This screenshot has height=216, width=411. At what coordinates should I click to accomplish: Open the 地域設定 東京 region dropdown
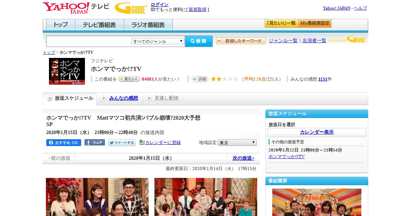pos(237,142)
